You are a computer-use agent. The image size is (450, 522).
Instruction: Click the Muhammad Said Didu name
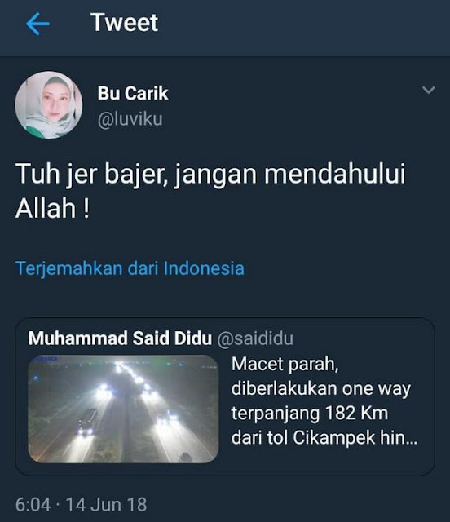pyautogui.click(x=120, y=338)
